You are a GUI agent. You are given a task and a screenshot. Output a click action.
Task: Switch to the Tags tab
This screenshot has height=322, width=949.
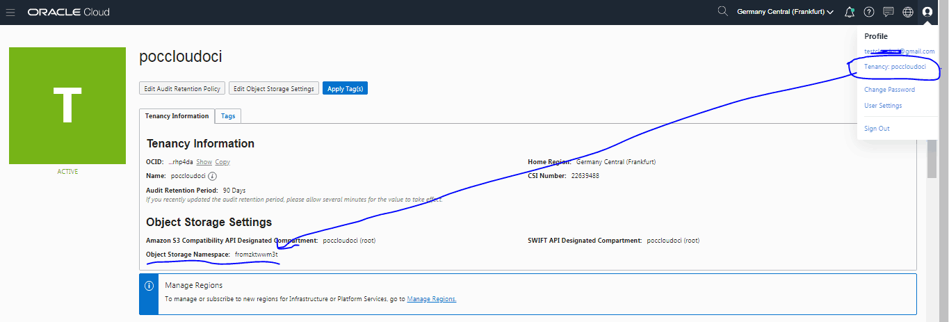[228, 116]
